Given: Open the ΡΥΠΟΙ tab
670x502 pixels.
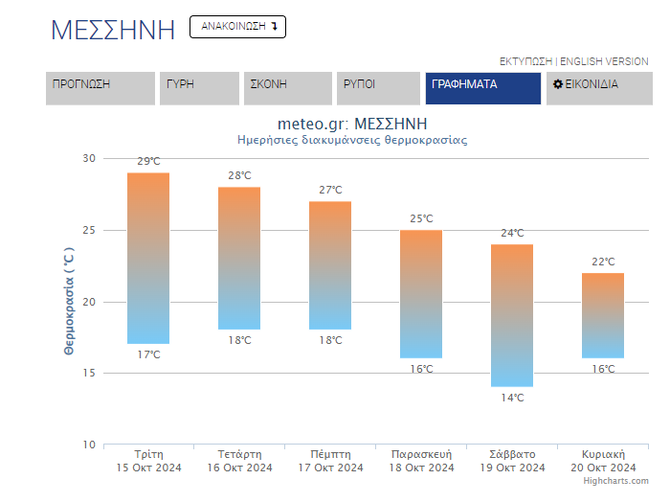Looking at the screenshot, I should tap(378, 88).
